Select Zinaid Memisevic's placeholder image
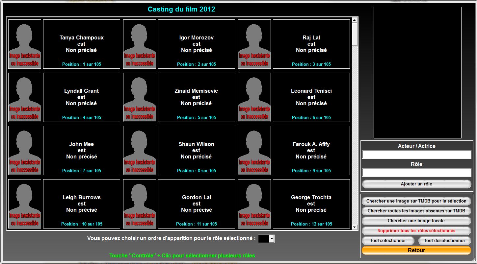The image size is (477, 264). click(x=140, y=97)
